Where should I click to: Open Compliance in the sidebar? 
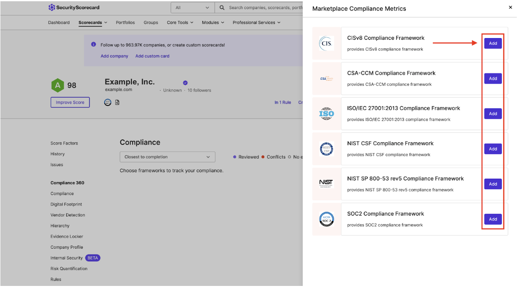62,194
